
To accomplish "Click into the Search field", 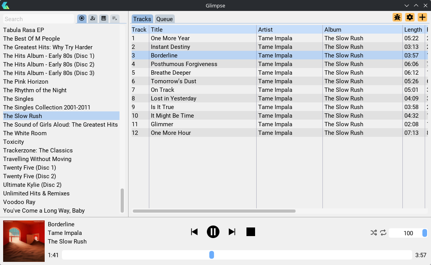I will [38, 19].
